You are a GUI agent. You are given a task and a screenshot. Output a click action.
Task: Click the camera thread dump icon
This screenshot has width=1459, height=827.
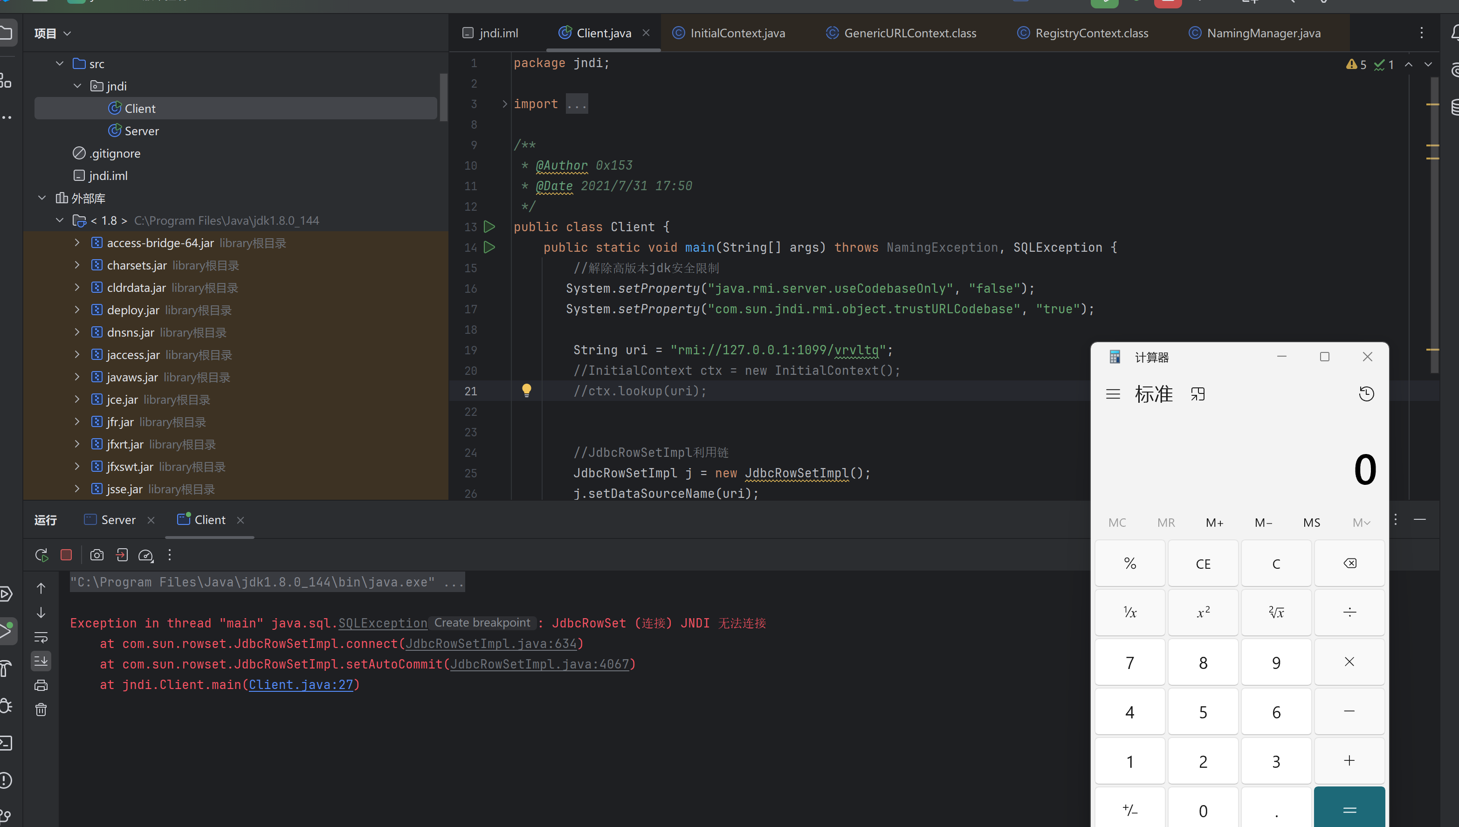tap(97, 555)
